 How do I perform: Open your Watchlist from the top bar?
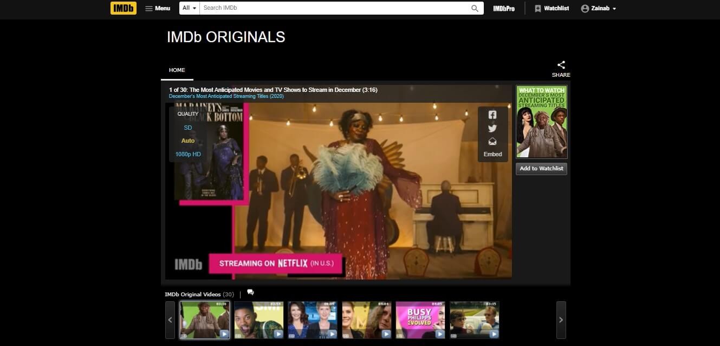552,8
